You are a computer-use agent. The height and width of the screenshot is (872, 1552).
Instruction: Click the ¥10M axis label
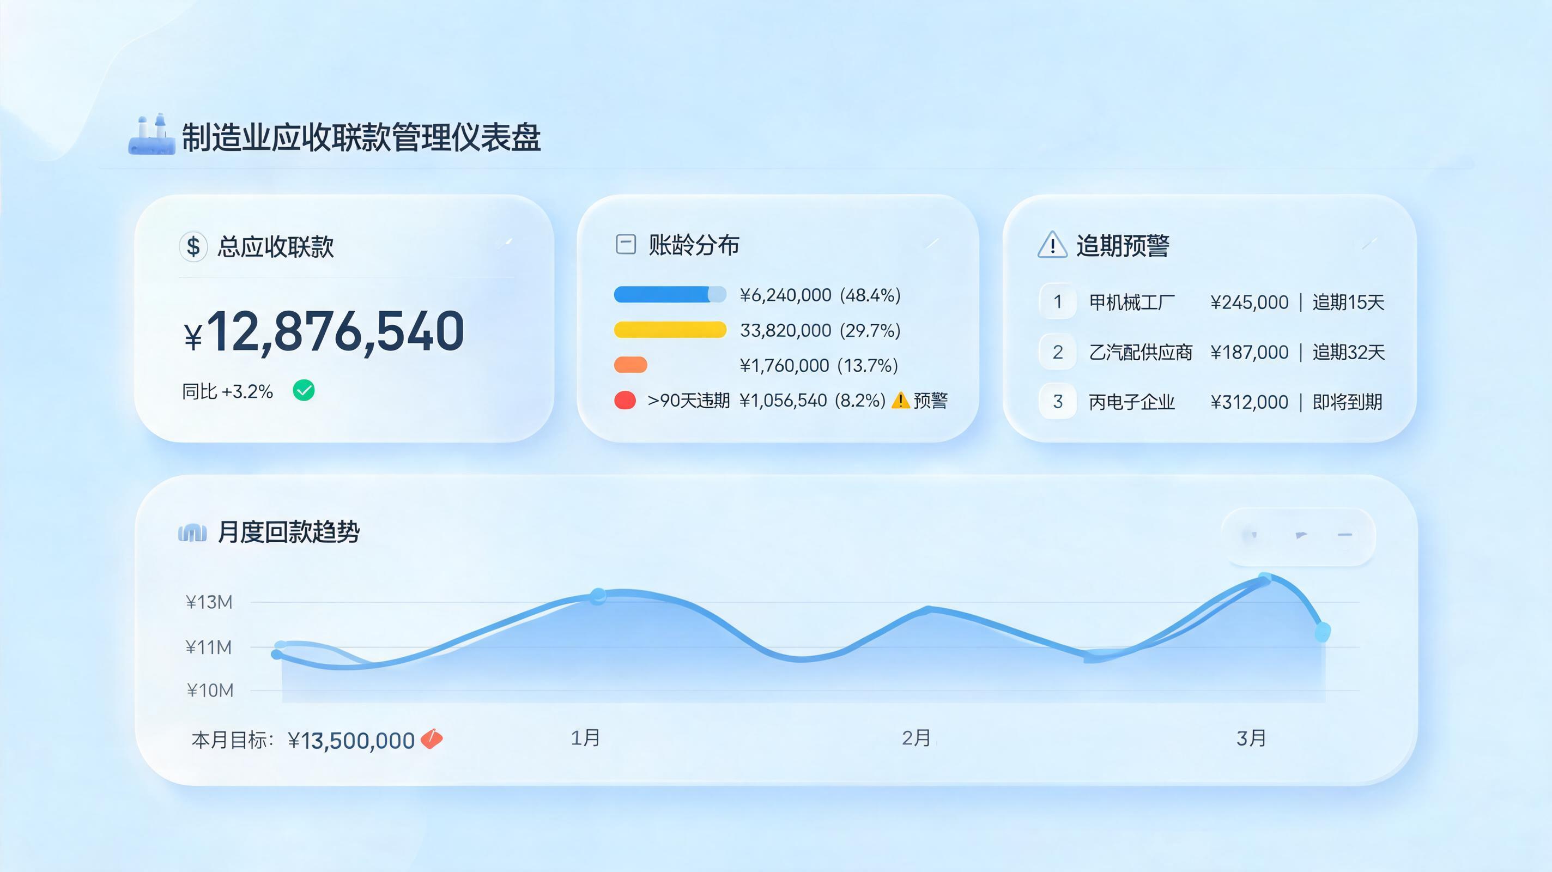pos(210,690)
